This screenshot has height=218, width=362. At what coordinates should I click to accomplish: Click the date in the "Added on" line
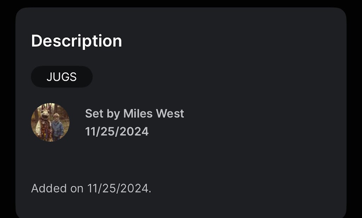tap(119, 188)
